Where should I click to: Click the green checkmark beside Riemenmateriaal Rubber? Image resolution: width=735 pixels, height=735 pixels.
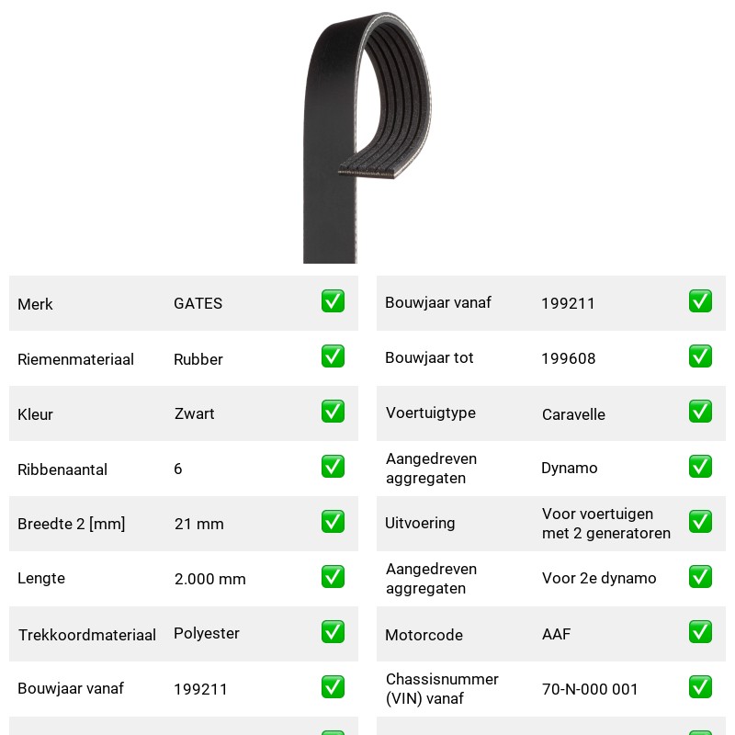(333, 356)
